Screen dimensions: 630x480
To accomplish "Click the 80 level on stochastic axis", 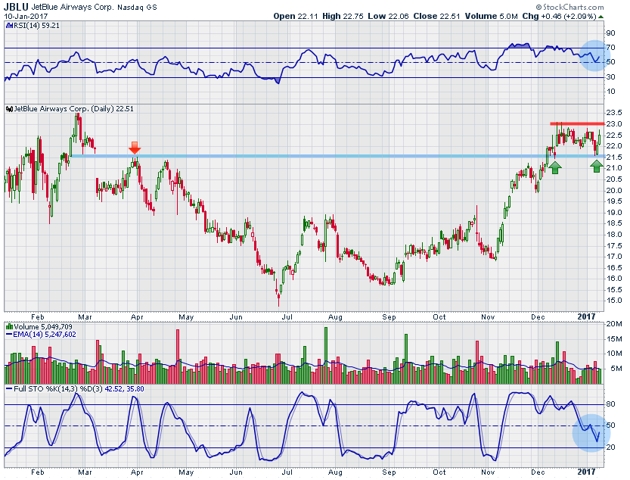I will tap(611, 404).
